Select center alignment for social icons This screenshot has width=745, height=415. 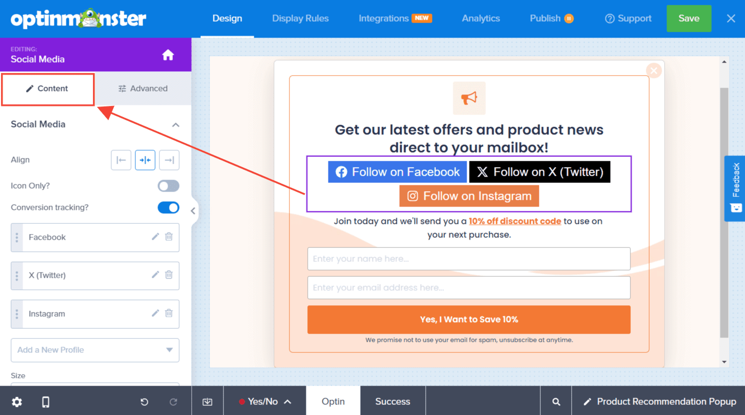coord(145,160)
